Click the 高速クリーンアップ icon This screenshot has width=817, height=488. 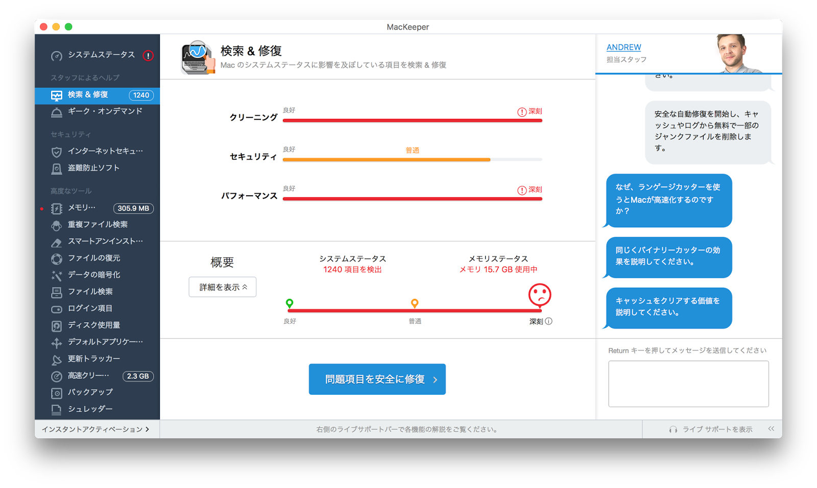tap(57, 376)
